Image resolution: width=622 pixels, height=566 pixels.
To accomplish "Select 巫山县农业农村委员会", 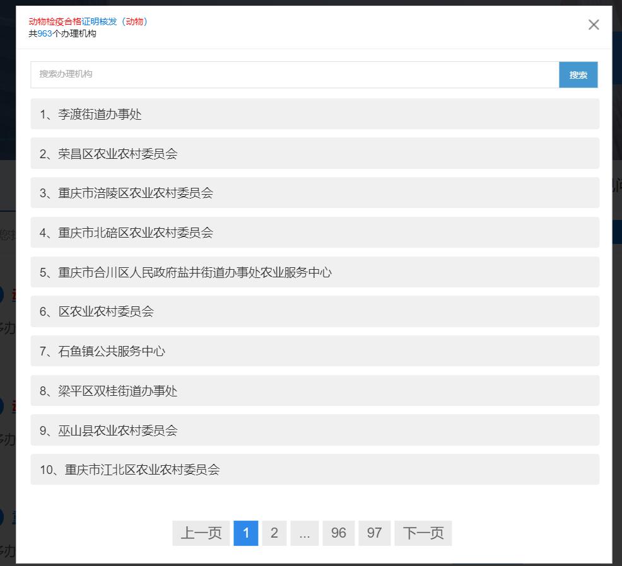I will click(x=315, y=430).
